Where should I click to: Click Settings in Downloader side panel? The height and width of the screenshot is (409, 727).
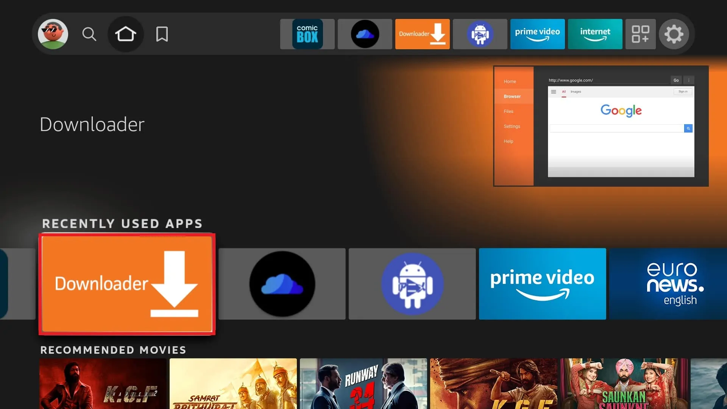click(x=511, y=126)
